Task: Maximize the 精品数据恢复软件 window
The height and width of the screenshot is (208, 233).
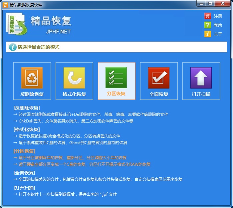Action: [210, 3]
